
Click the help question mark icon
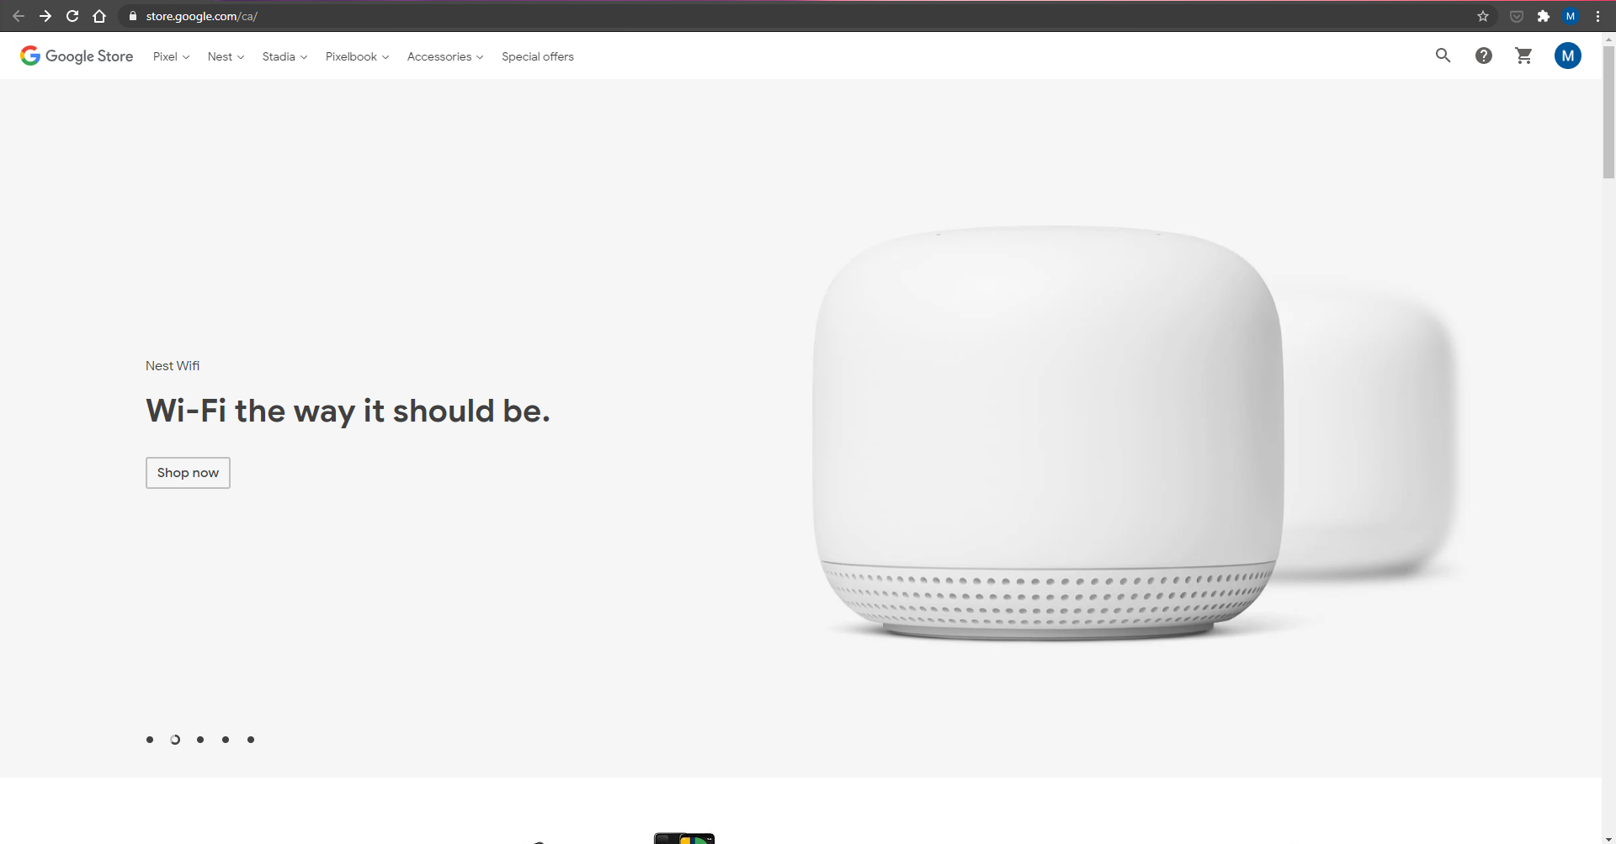(x=1483, y=56)
